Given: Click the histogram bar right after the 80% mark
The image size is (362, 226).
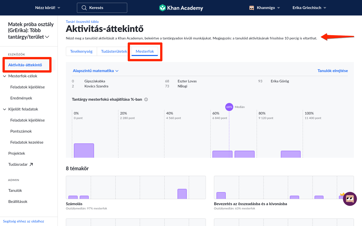Looking at the screenshot, I should 291,154.
